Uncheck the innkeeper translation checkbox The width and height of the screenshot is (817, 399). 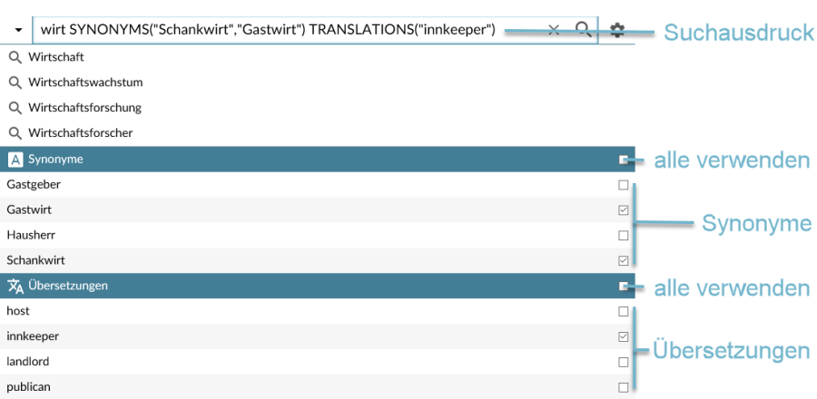[x=623, y=337]
